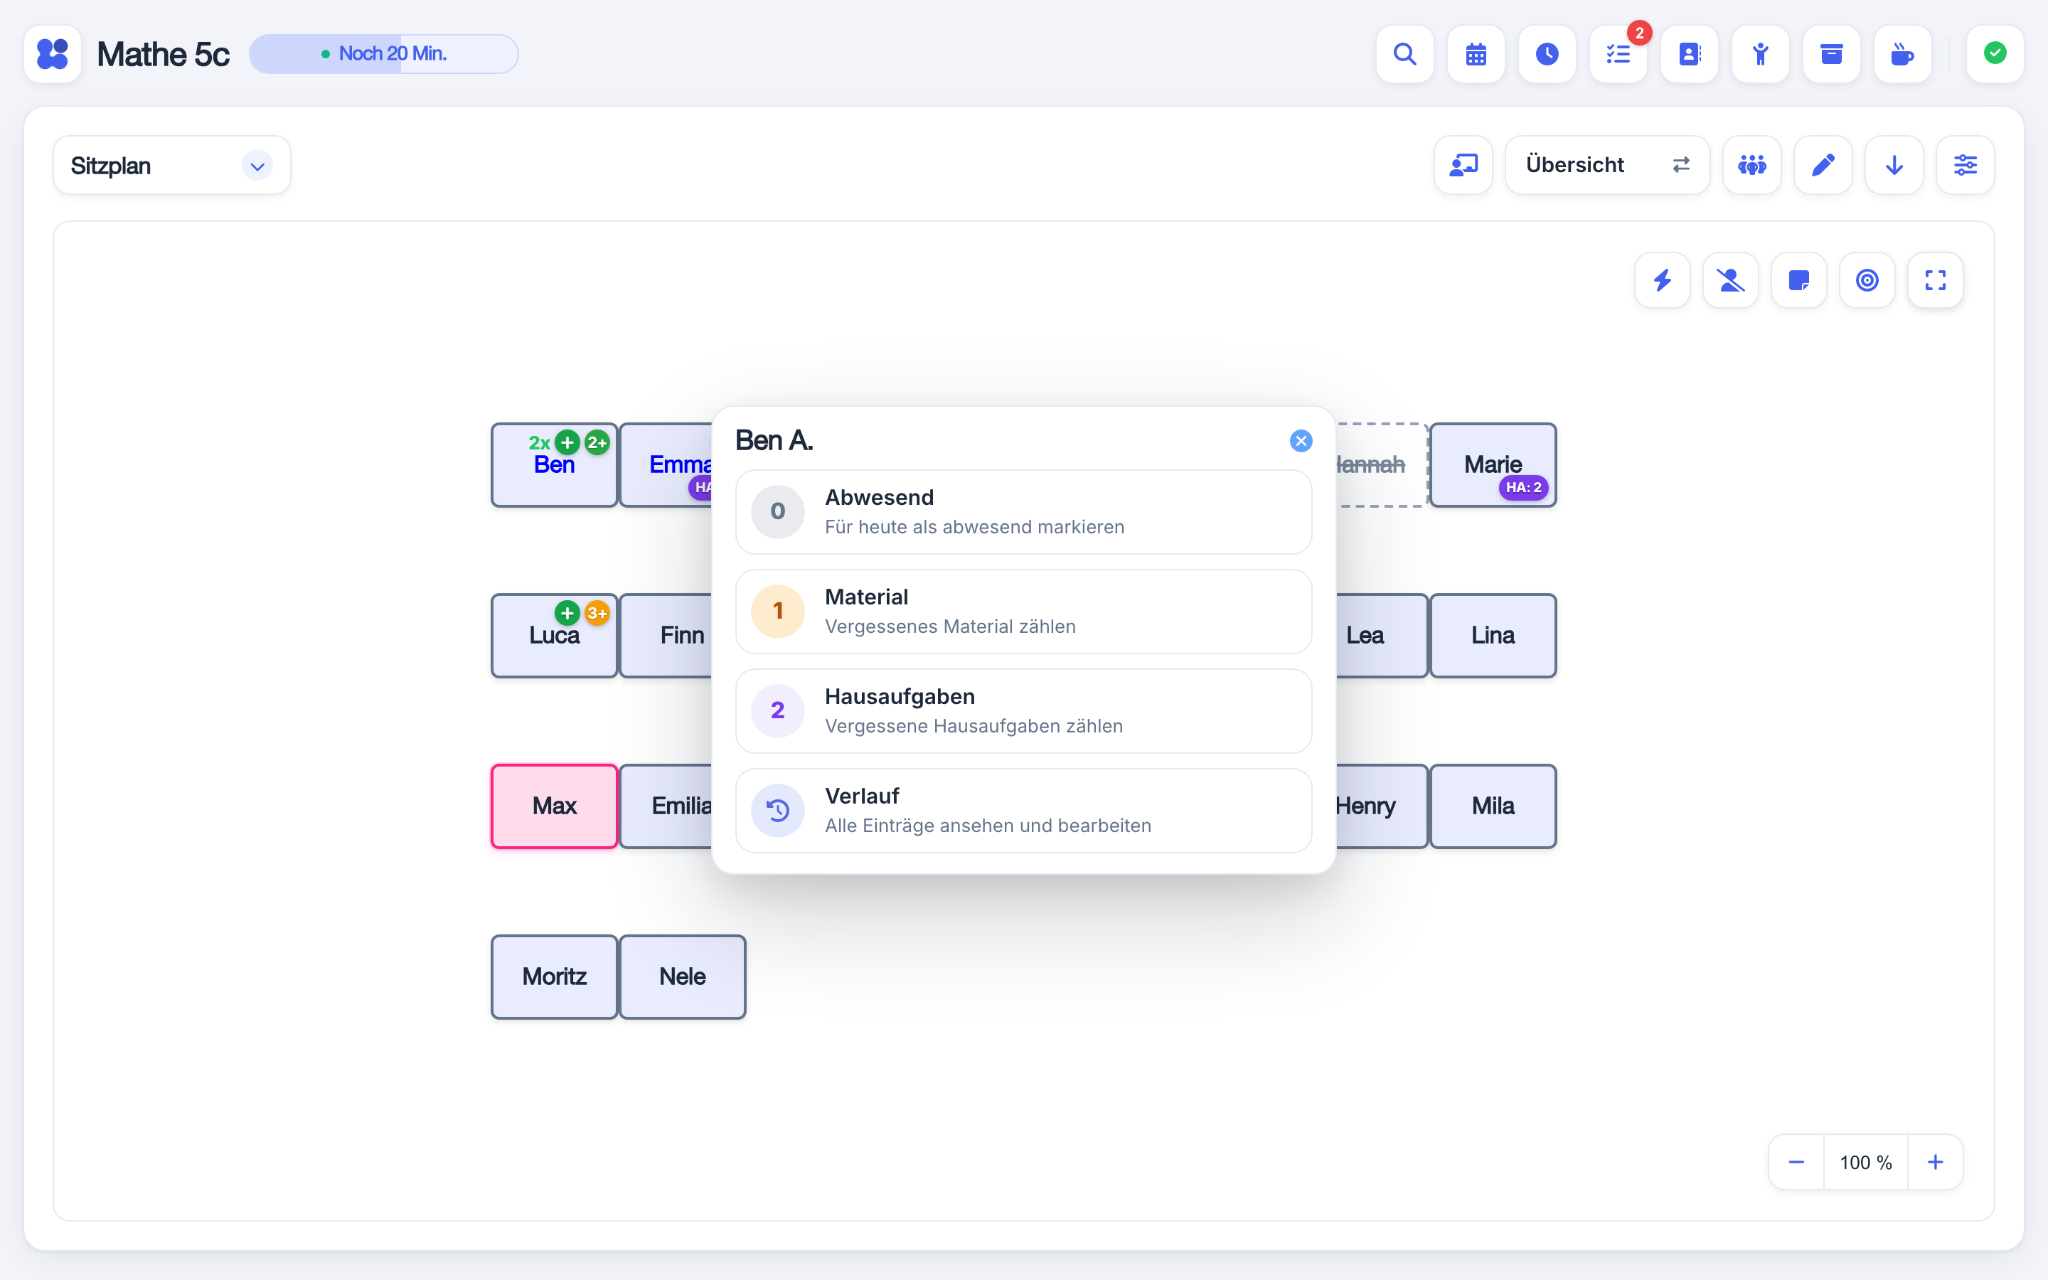
Task: Click the zoom in plus button
Action: (x=1935, y=1163)
